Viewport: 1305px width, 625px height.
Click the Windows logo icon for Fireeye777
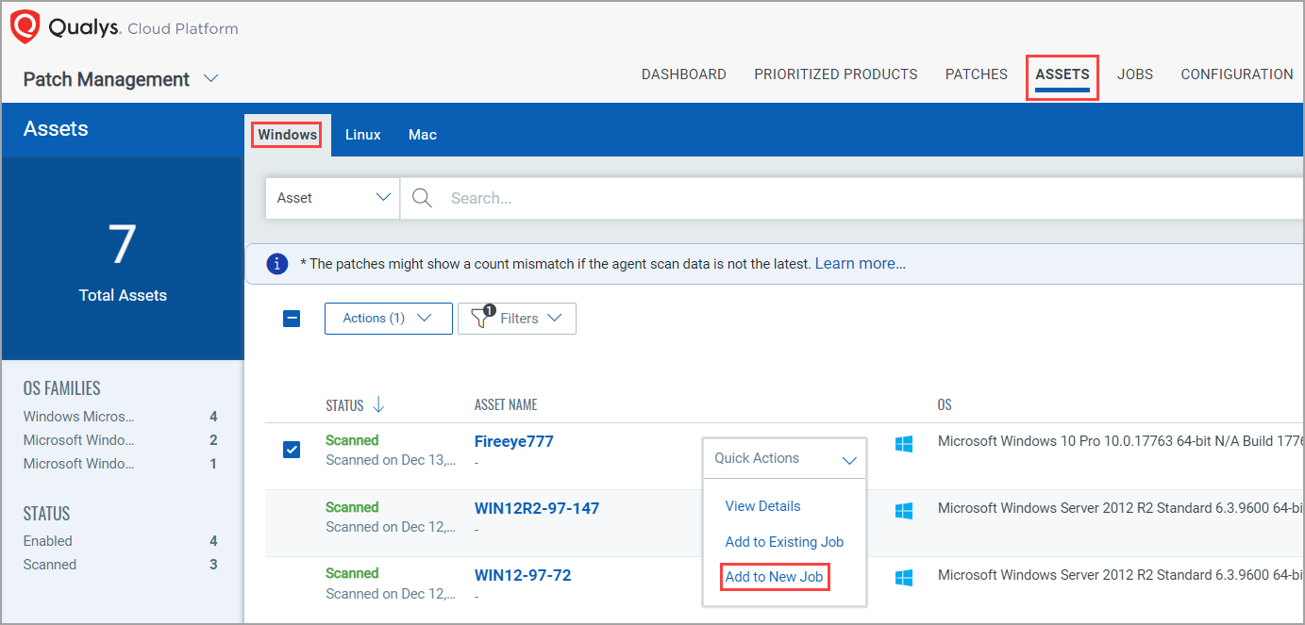pyautogui.click(x=904, y=443)
